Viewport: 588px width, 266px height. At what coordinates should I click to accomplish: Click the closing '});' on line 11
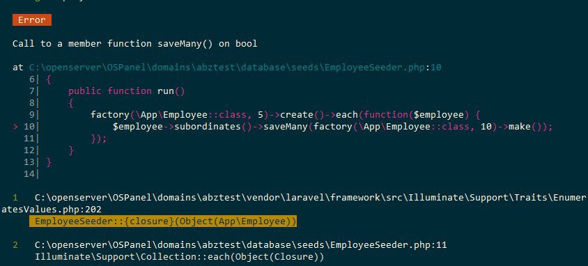point(99,139)
